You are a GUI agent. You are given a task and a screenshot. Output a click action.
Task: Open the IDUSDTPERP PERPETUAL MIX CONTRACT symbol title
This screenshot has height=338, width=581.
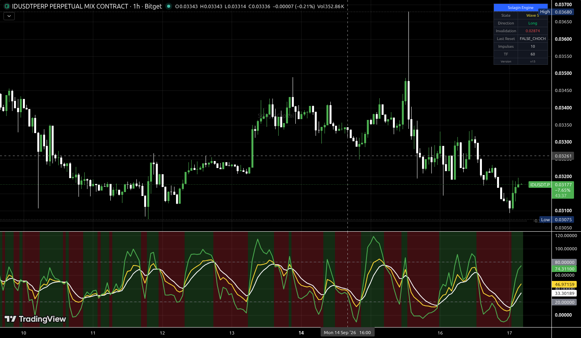point(70,6)
